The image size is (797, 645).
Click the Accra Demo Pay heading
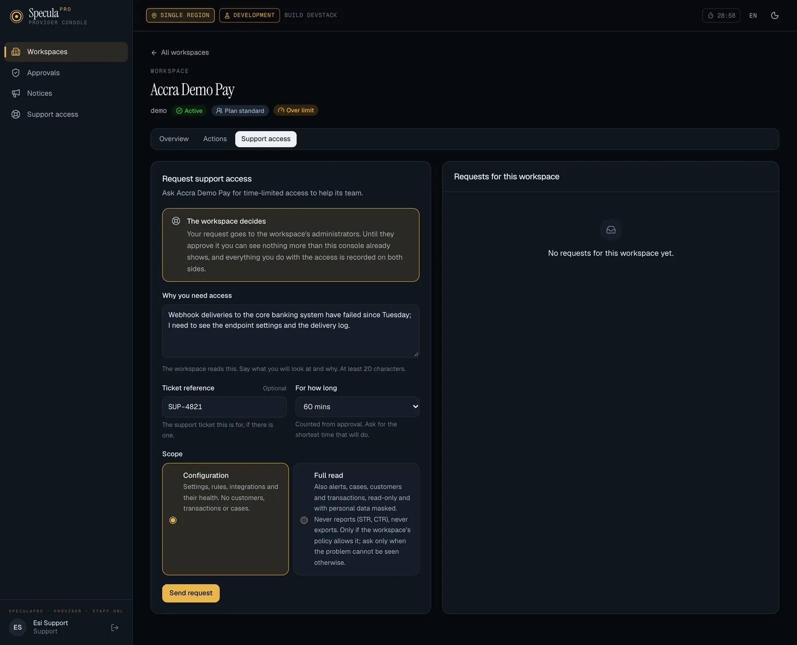pos(192,90)
